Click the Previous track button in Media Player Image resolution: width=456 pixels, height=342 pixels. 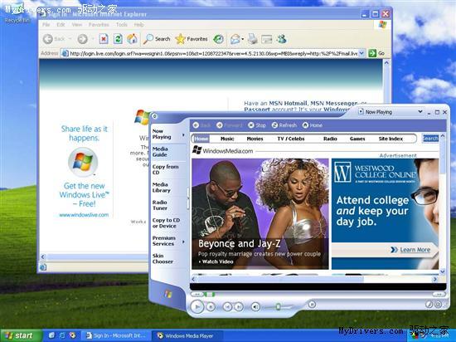[x=227, y=306]
